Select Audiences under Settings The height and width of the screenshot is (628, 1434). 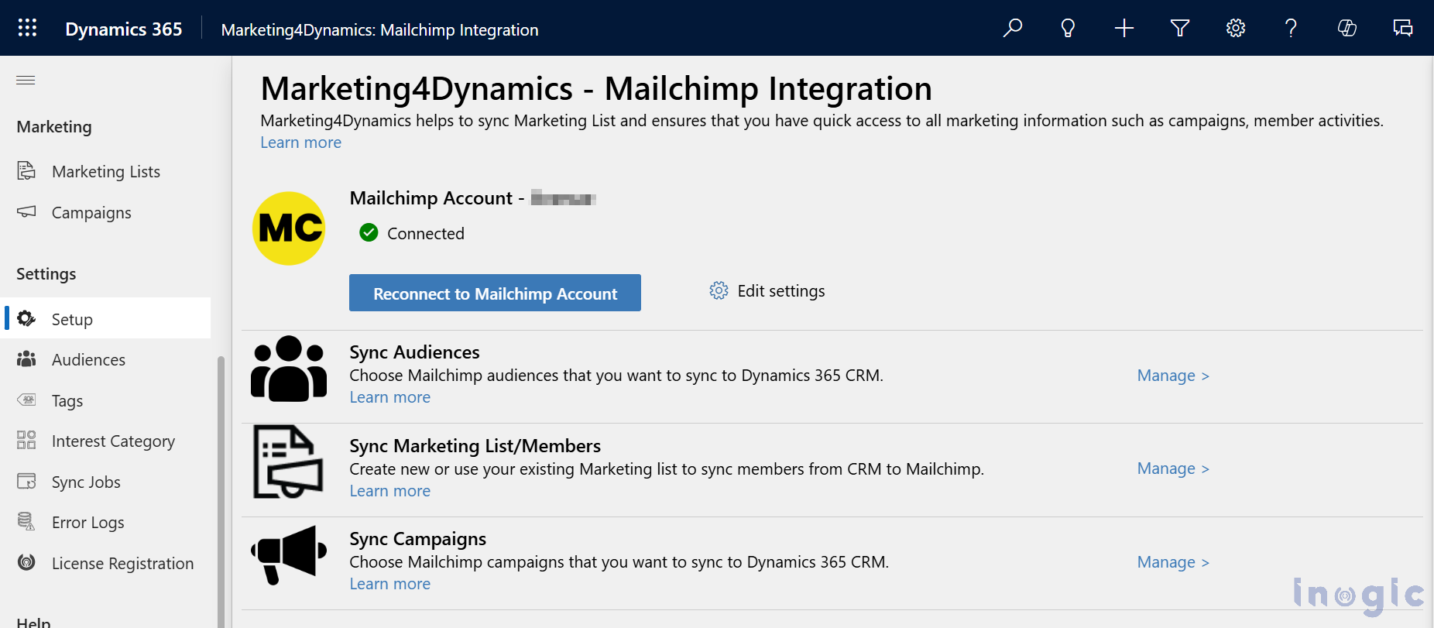tap(88, 360)
